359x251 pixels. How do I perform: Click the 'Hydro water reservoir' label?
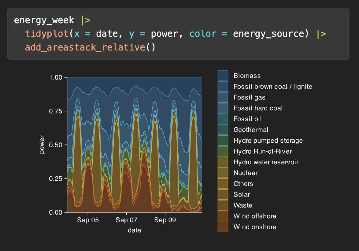266,162
